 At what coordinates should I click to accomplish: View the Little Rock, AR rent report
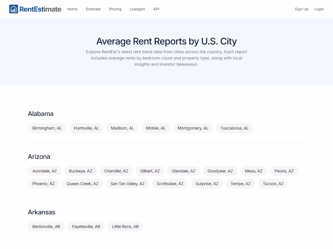(125, 227)
